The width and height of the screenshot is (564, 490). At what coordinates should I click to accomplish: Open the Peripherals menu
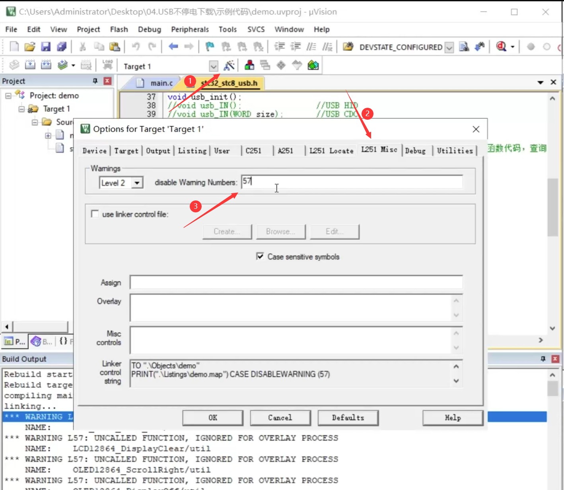[x=190, y=29]
